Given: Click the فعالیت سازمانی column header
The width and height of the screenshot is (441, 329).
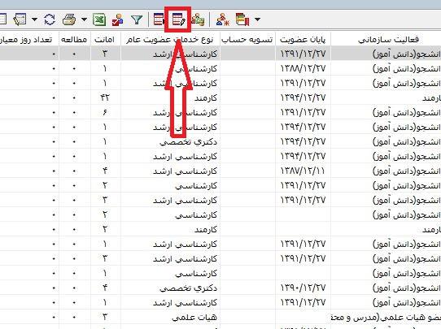Looking at the screenshot, I should [x=388, y=39].
